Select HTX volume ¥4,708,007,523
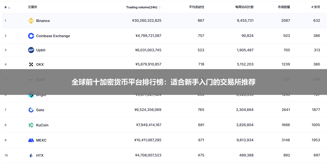327x164 pixels. click(148, 155)
